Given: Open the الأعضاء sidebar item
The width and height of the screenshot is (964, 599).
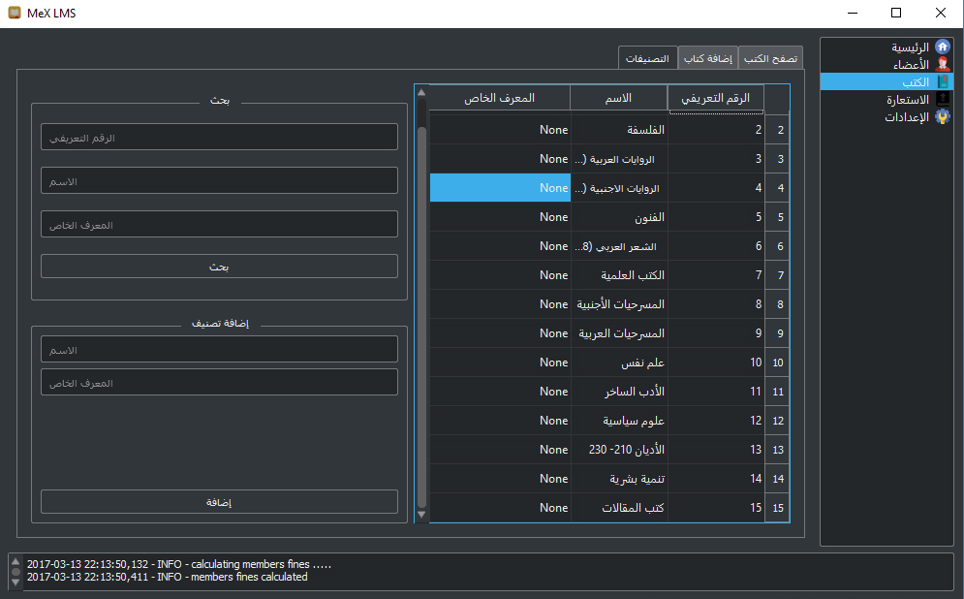Looking at the screenshot, I should (x=886, y=64).
